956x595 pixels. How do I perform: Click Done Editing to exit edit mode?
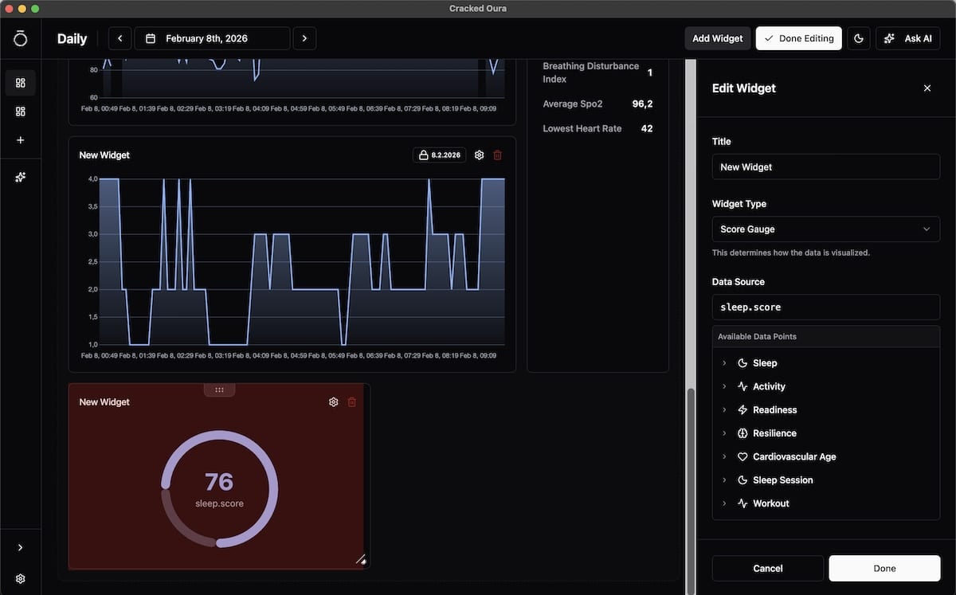(798, 38)
